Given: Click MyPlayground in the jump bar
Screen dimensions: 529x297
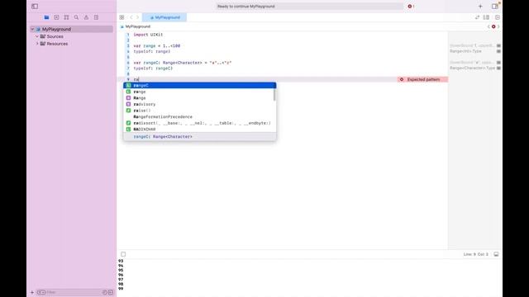Looking at the screenshot, I should [138, 26].
